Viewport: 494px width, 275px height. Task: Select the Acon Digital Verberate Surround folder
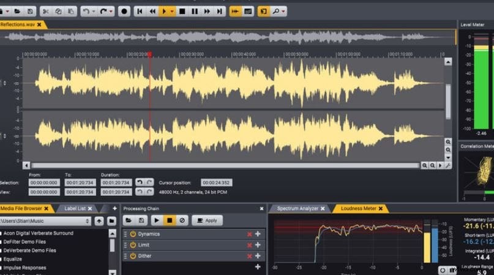pos(38,233)
